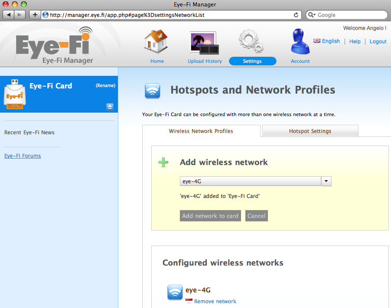391x308 pixels.
Task: Click Remove network link
Action: coord(215,301)
